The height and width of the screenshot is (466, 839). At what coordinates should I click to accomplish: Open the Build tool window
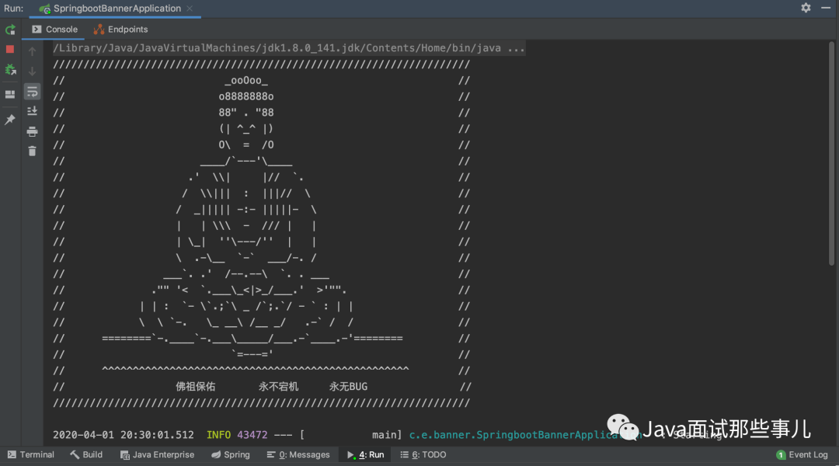click(86, 455)
